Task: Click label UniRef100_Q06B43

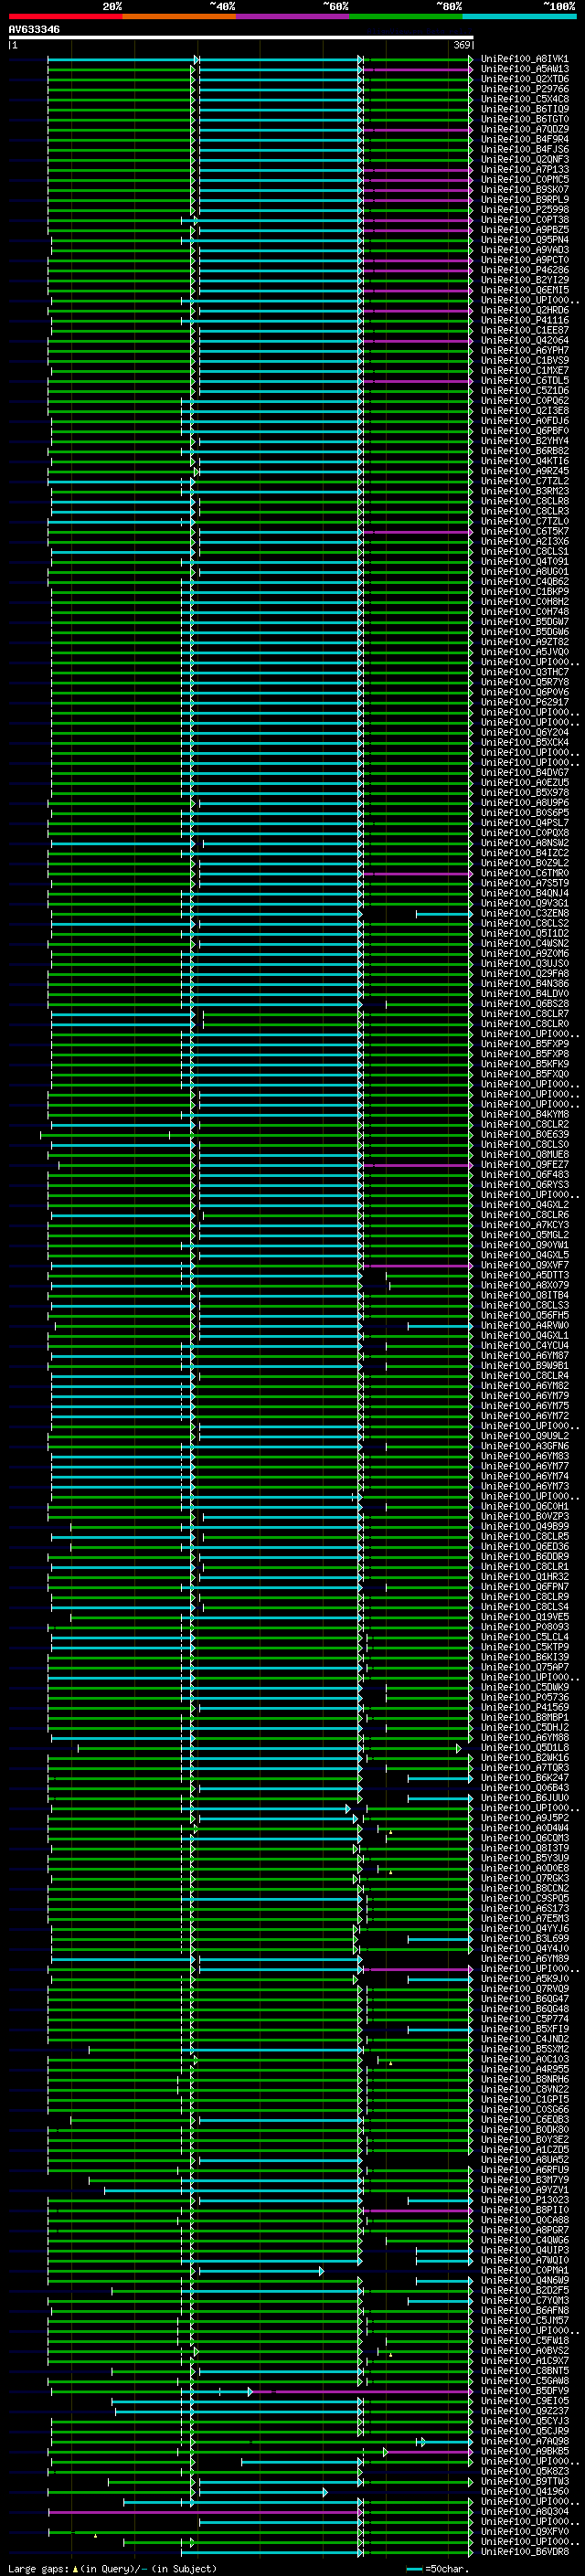Action: (525, 1788)
